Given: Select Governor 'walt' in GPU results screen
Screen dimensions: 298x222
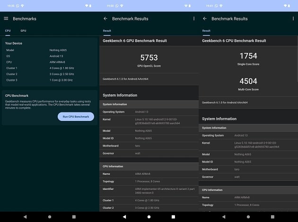Looking at the screenshot, I should pos(138,154).
